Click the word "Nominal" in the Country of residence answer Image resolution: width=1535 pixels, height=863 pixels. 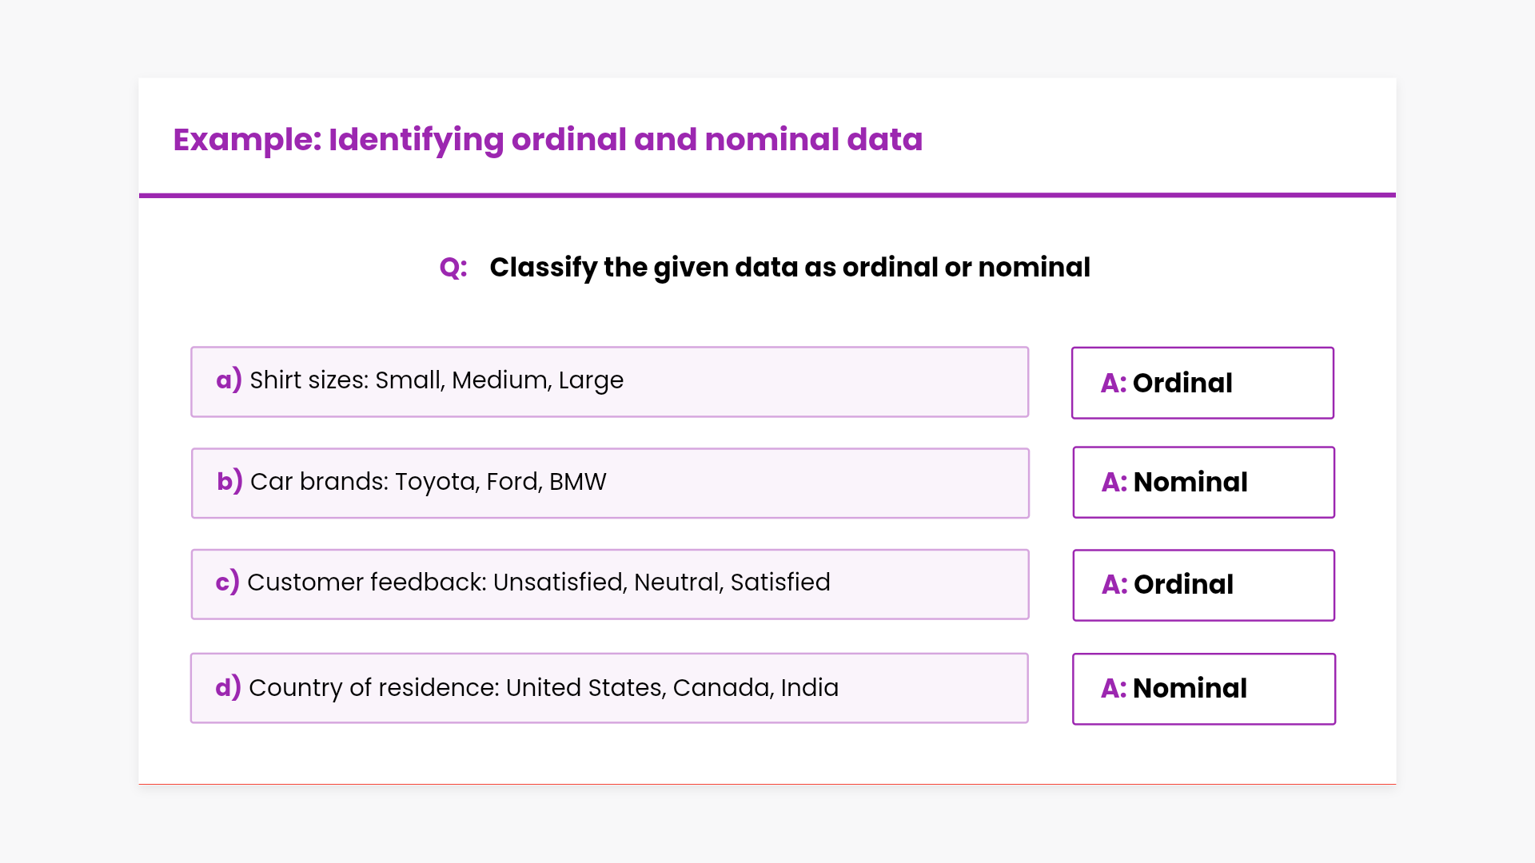tap(1190, 689)
